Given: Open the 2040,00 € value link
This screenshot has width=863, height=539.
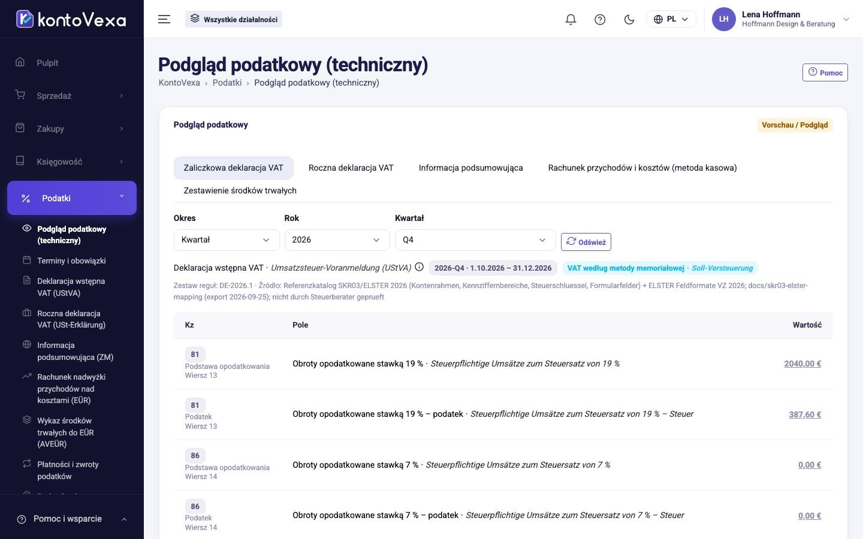Looking at the screenshot, I should 802,364.
